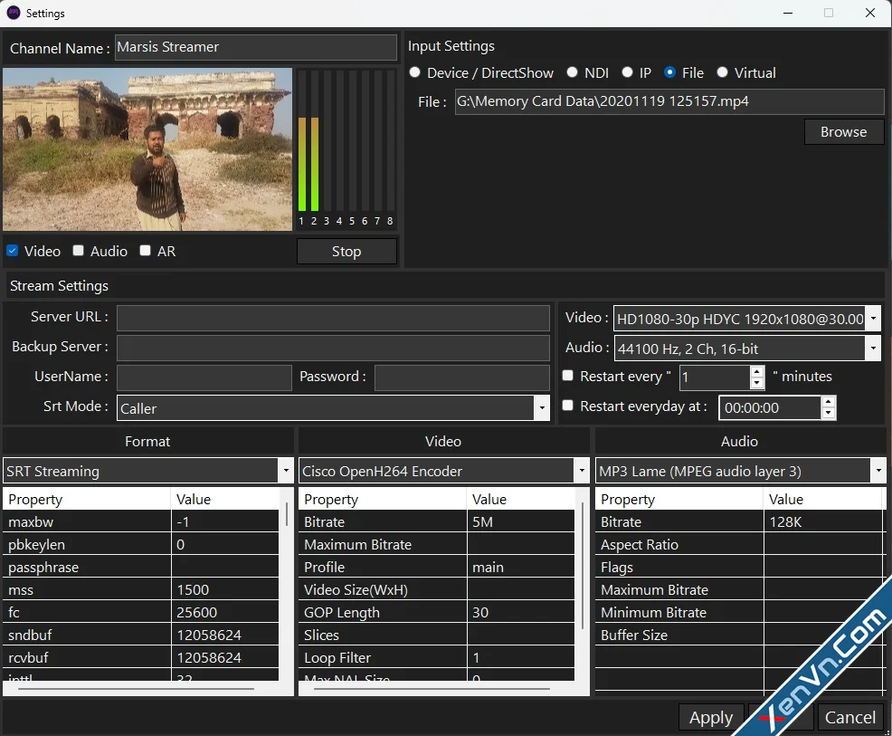Click the Property header in Format table
892x736 pixels.
87,499
